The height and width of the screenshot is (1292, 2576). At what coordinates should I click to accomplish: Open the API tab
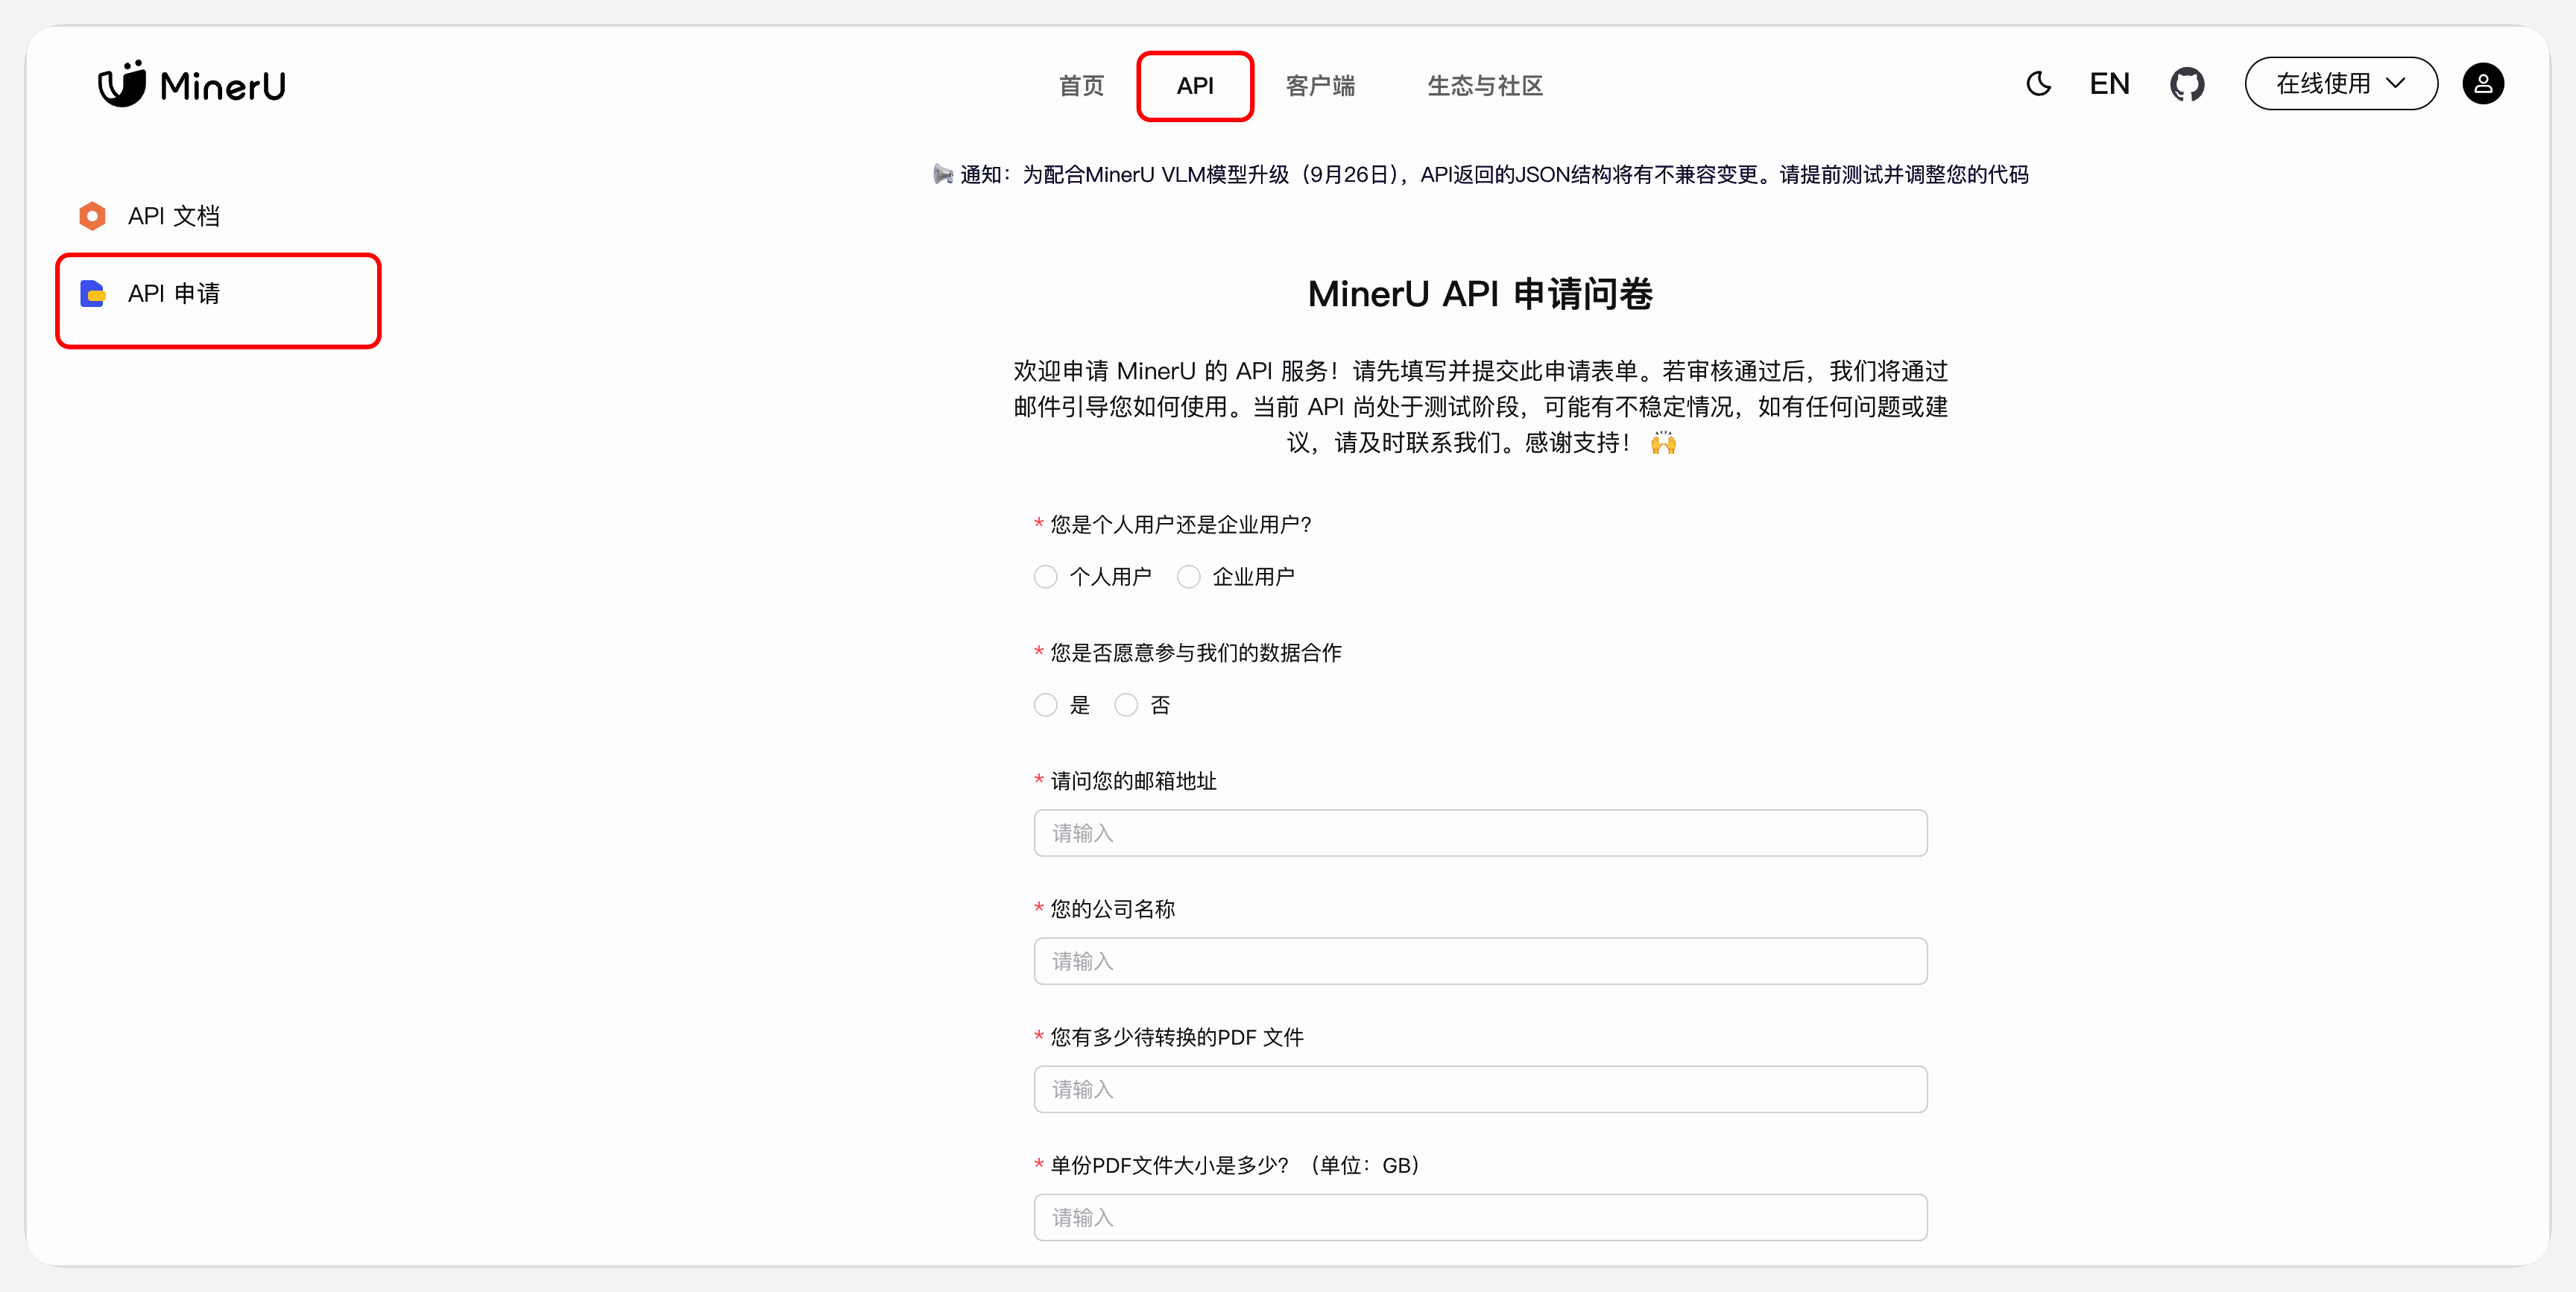[1195, 86]
